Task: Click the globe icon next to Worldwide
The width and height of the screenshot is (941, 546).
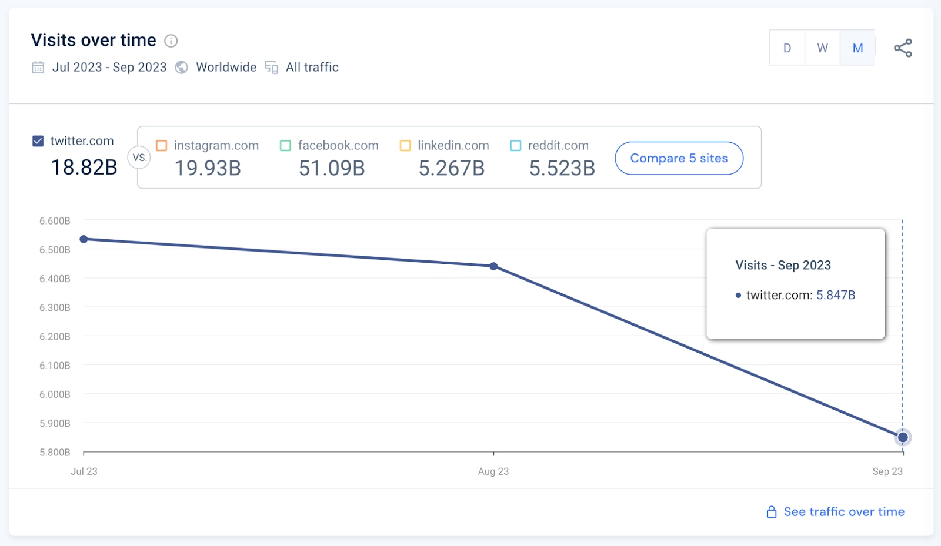Action: tap(182, 68)
